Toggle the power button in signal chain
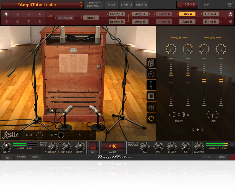This screenshot has height=193, width=235. 230,14
